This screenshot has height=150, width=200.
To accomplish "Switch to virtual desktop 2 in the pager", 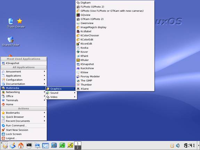I will click(x=78, y=148).
